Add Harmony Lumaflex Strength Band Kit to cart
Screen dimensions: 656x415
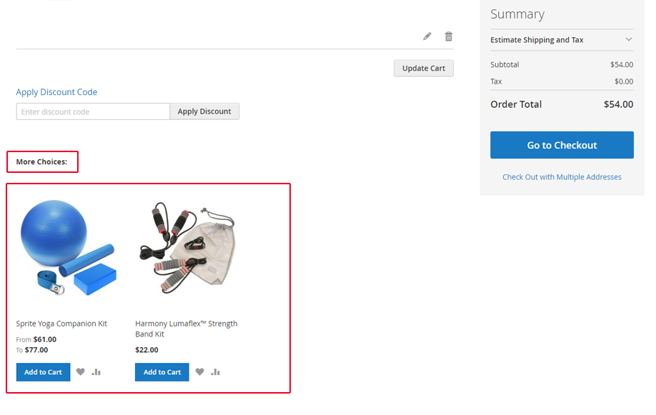click(x=162, y=372)
